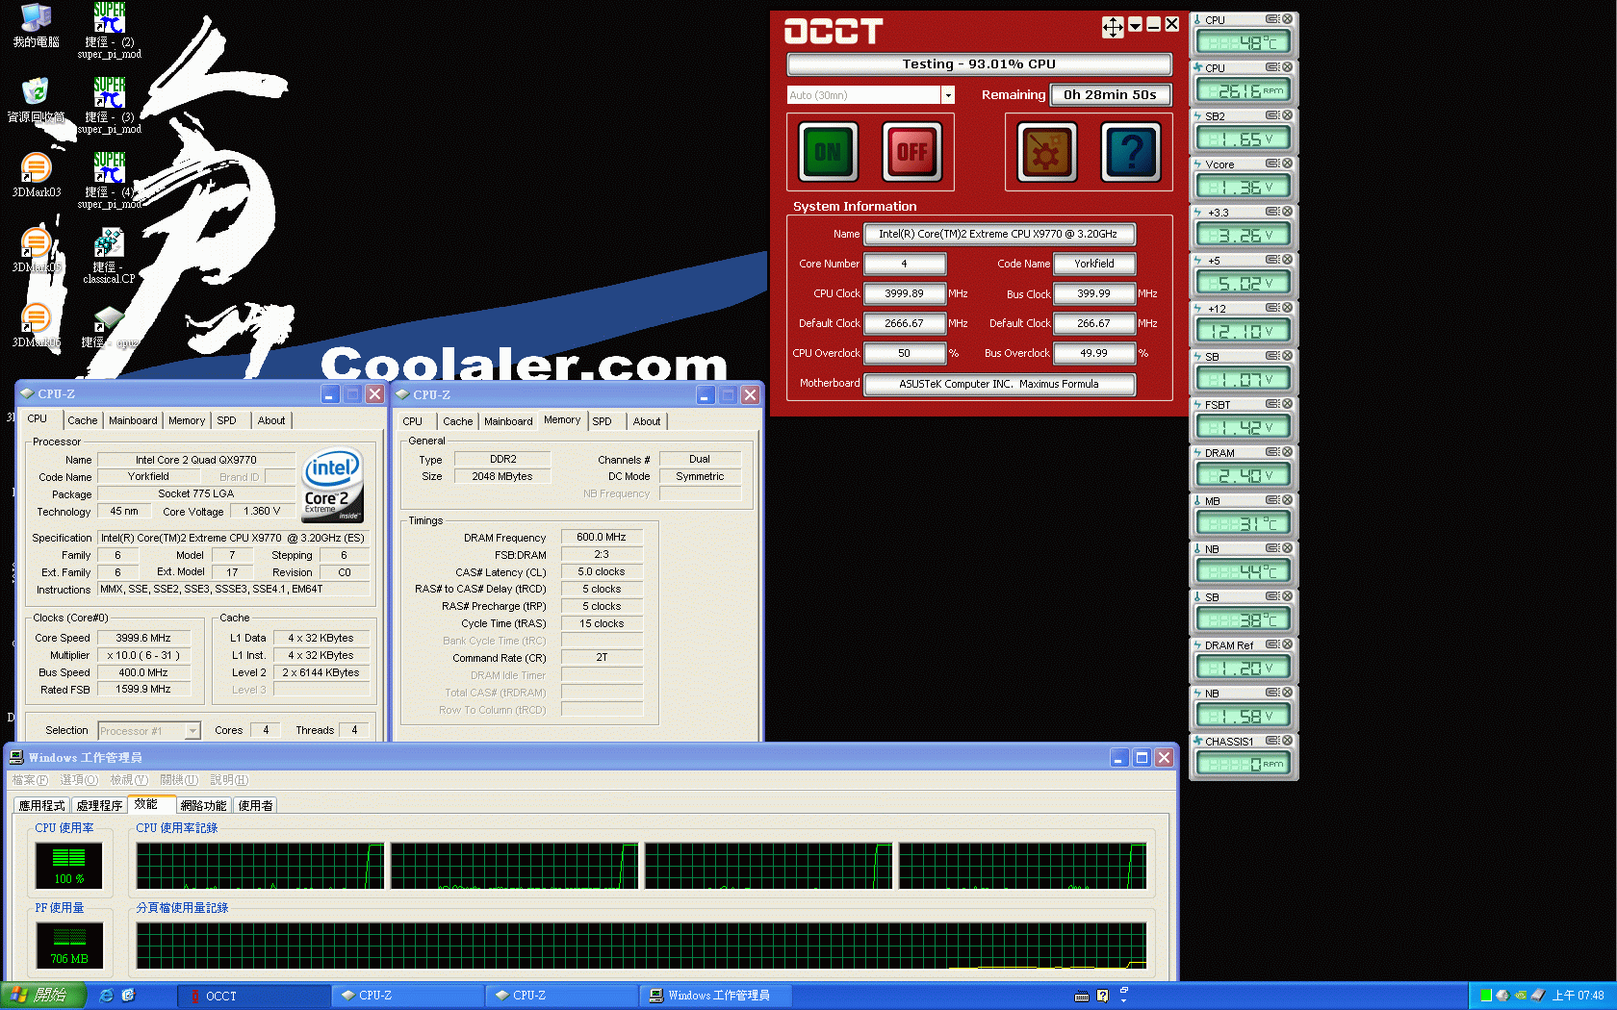Click the PF usage 706 MB meter
The width and height of the screenshot is (1617, 1010).
pos(68,946)
